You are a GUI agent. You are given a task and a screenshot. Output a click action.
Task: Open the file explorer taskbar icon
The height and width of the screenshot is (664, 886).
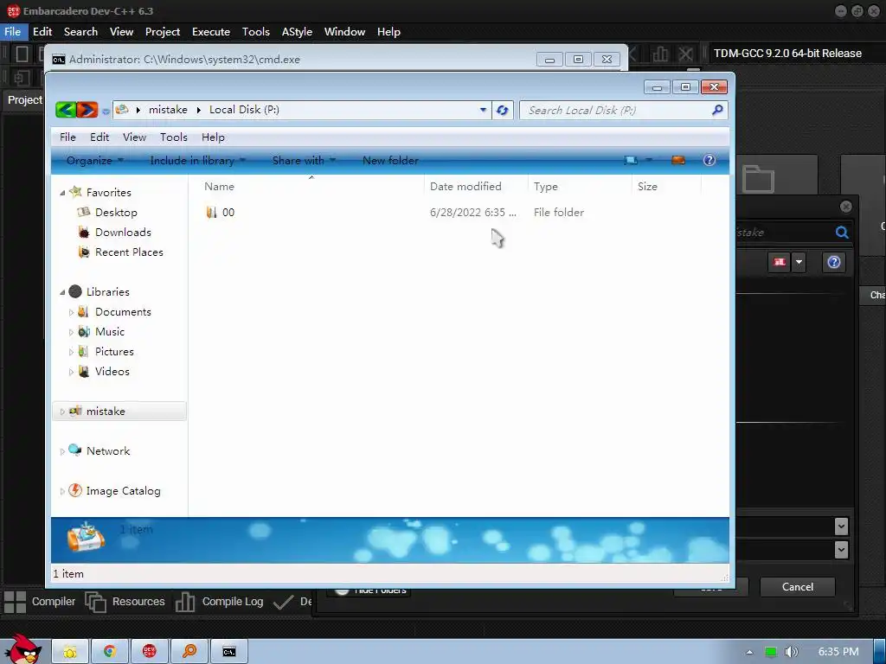[x=69, y=652]
